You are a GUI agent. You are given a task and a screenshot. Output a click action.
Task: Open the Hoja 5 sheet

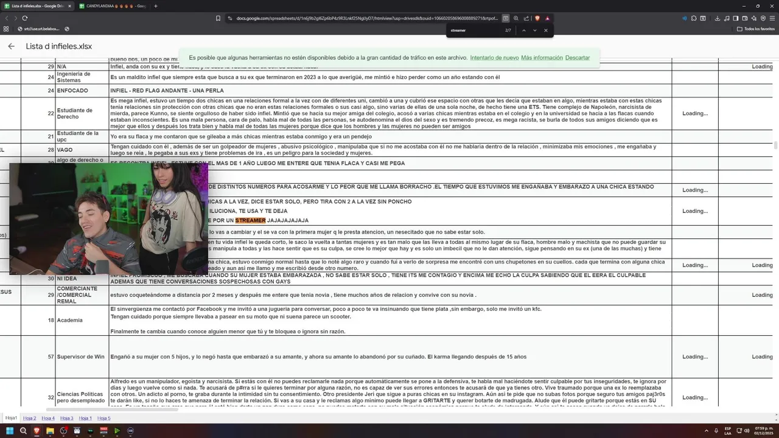click(104, 419)
